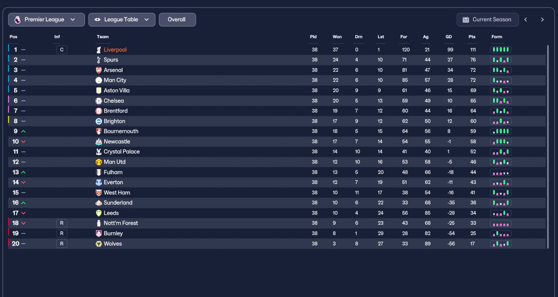Sort the table by Pts column header
The image size is (558, 297).
point(472,37)
